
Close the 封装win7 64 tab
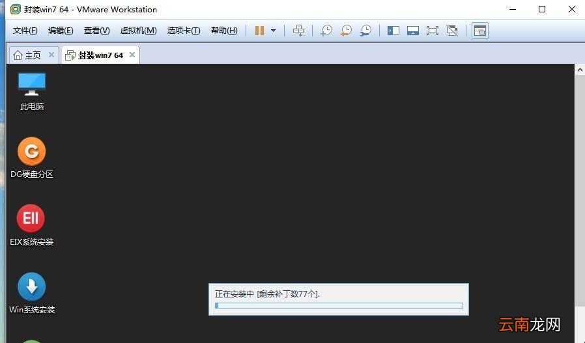[x=132, y=55]
